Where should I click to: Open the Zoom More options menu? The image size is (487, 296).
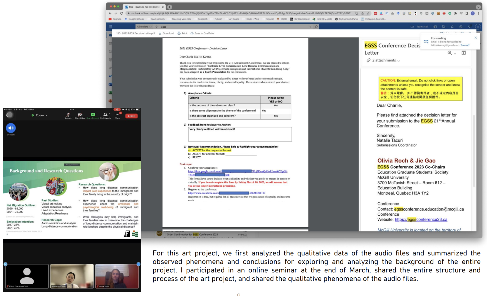pos(117,115)
